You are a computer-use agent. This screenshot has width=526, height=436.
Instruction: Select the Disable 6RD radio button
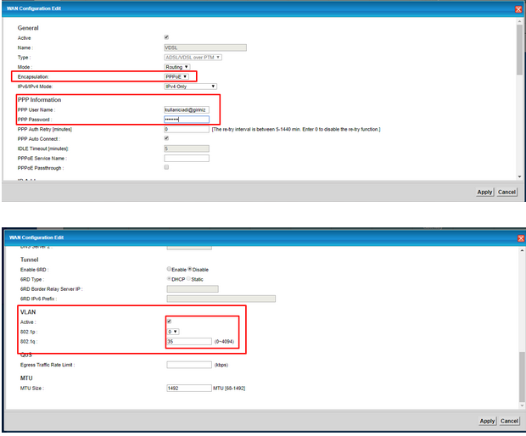pyautogui.click(x=190, y=269)
